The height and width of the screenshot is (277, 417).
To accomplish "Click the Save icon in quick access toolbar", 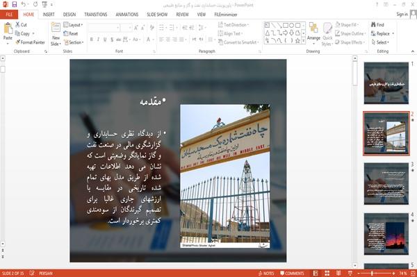I will click(x=15, y=5).
